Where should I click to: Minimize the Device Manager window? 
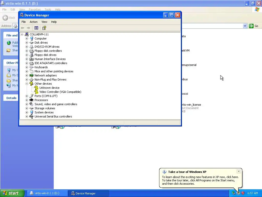click(x=166, y=15)
